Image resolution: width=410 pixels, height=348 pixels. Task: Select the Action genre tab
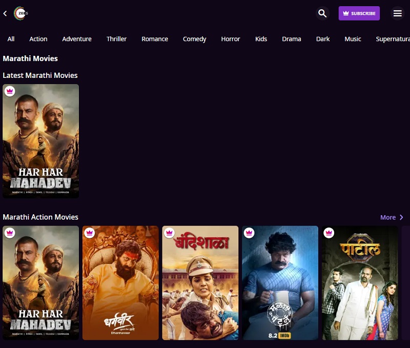[x=38, y=39]
